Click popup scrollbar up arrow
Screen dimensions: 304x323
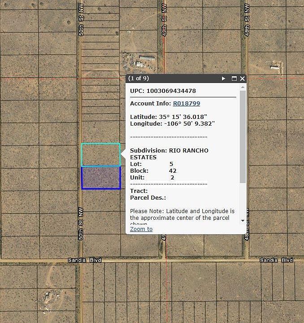[x=243, y=87]
